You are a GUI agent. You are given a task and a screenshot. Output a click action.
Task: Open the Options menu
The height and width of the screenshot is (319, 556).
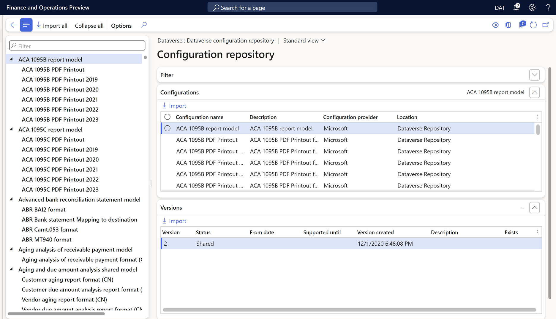pos(121,26)
